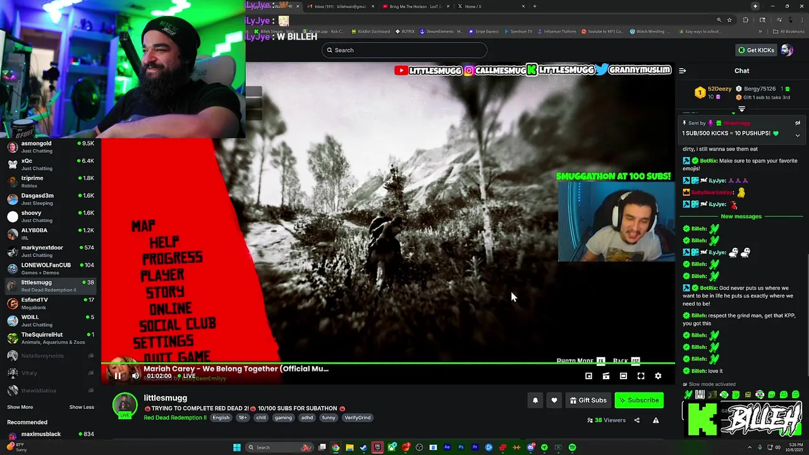Expand pinned message chevron
This screenshot has height=455, width=809.
798,135
